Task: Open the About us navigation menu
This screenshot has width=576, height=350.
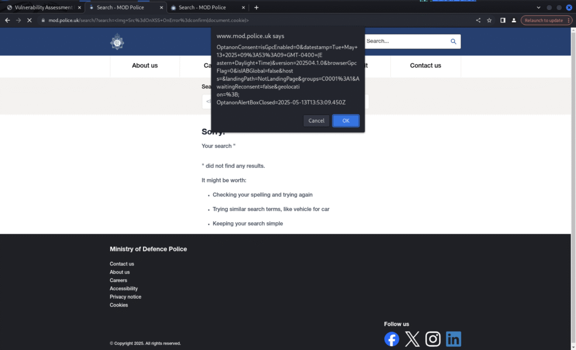Action: tap(145, 66)
